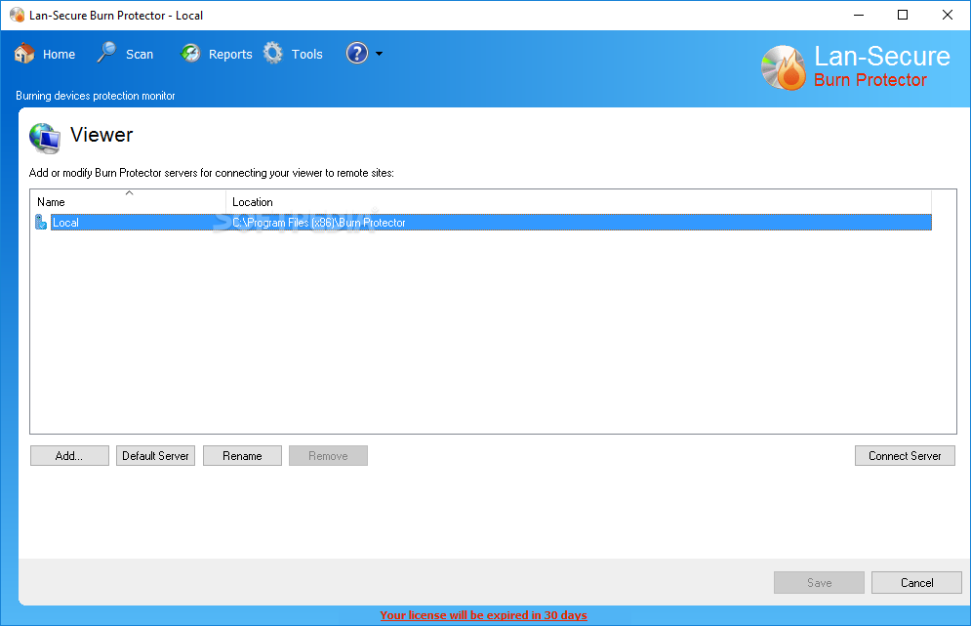Click the Add... button
This screenshot has height=626, width=971.
(x=69, y=455)
